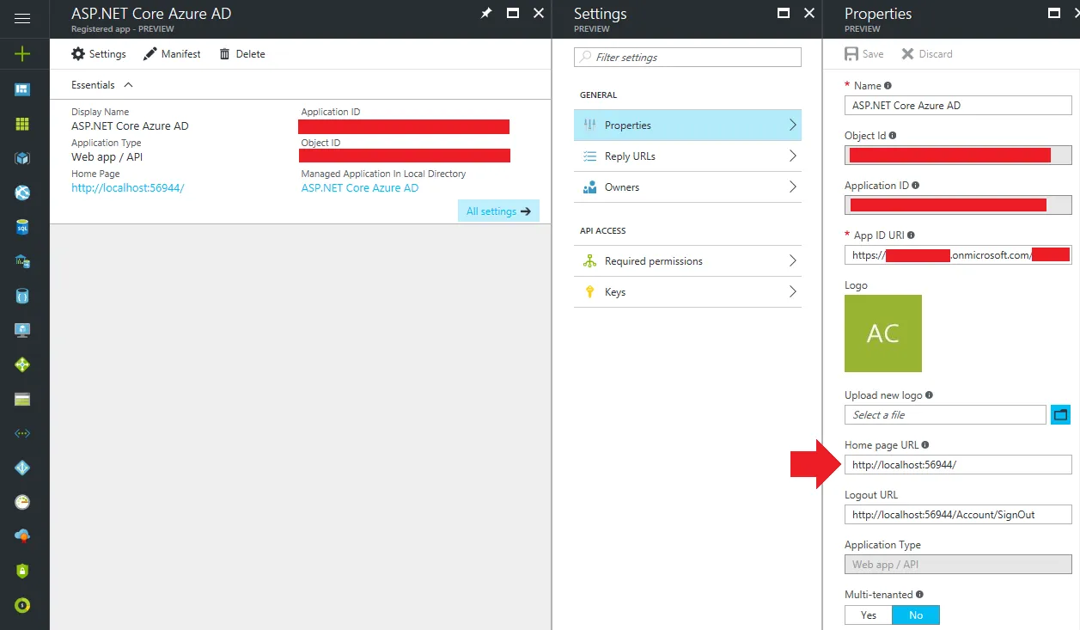The width and height of the screenshot is (1080, 630).
Task: Delete the registered app
Action: (x=242, y=54)
